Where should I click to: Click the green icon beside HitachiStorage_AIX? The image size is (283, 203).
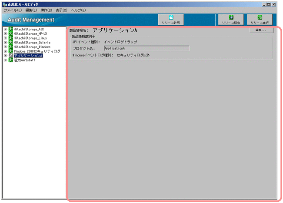(x=11, y=29)
